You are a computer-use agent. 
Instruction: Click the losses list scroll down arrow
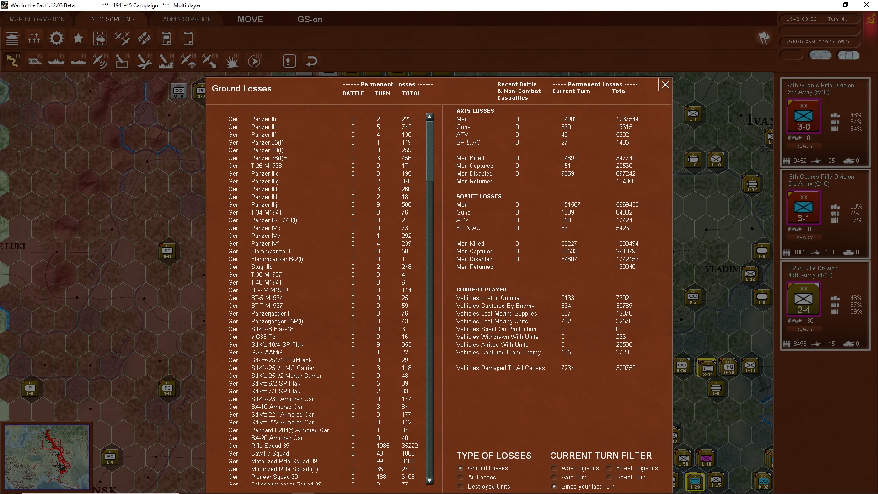(429, 481)
